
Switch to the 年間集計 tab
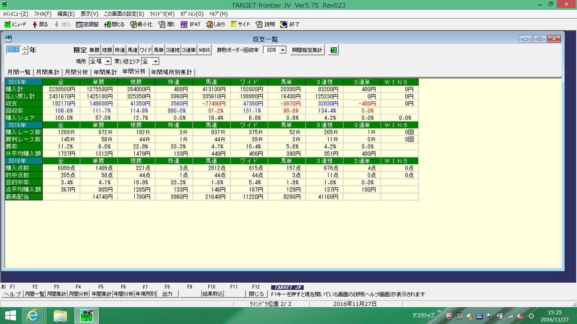point(105,72)
